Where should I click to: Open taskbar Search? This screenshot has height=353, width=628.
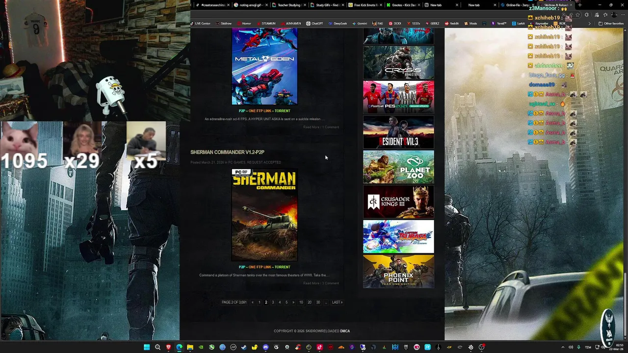(x=157, y=347)
